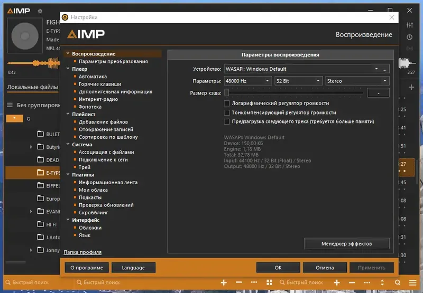Open the 48000 Hz sample rate dropdown

247,81
